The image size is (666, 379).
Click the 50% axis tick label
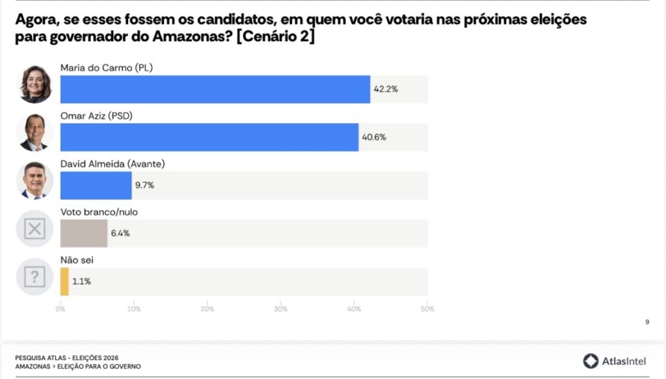click(x=427, y=309)
